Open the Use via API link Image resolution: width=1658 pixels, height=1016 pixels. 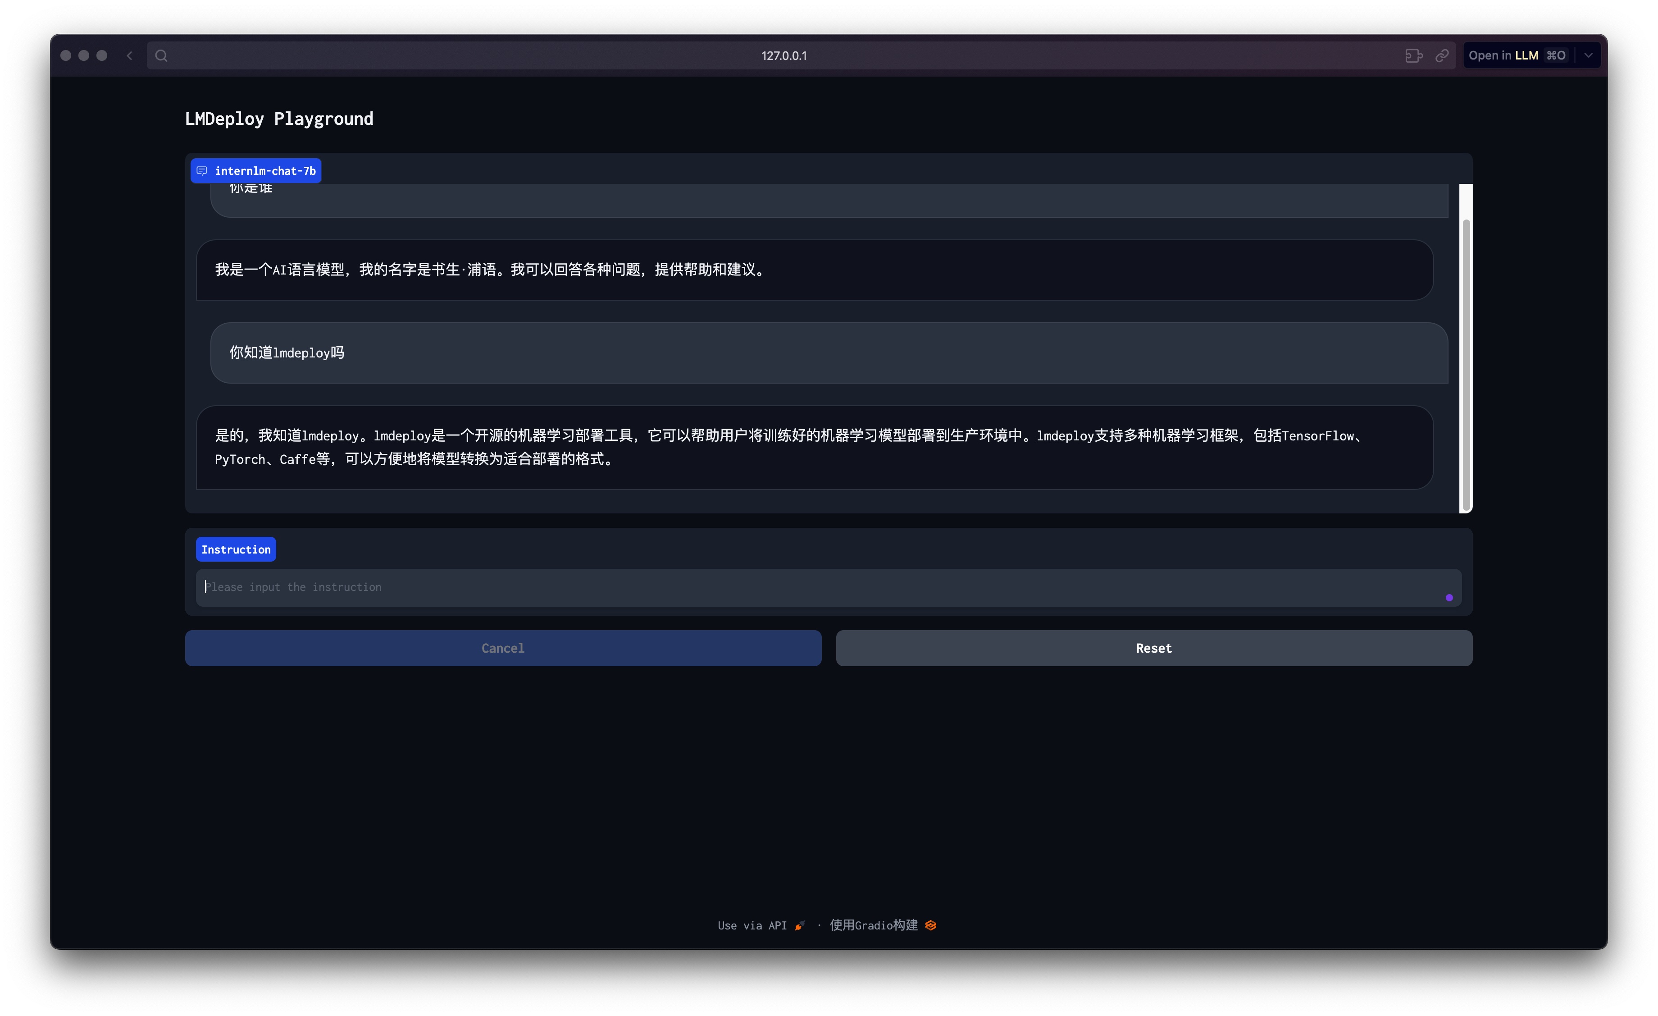[752, 925]
